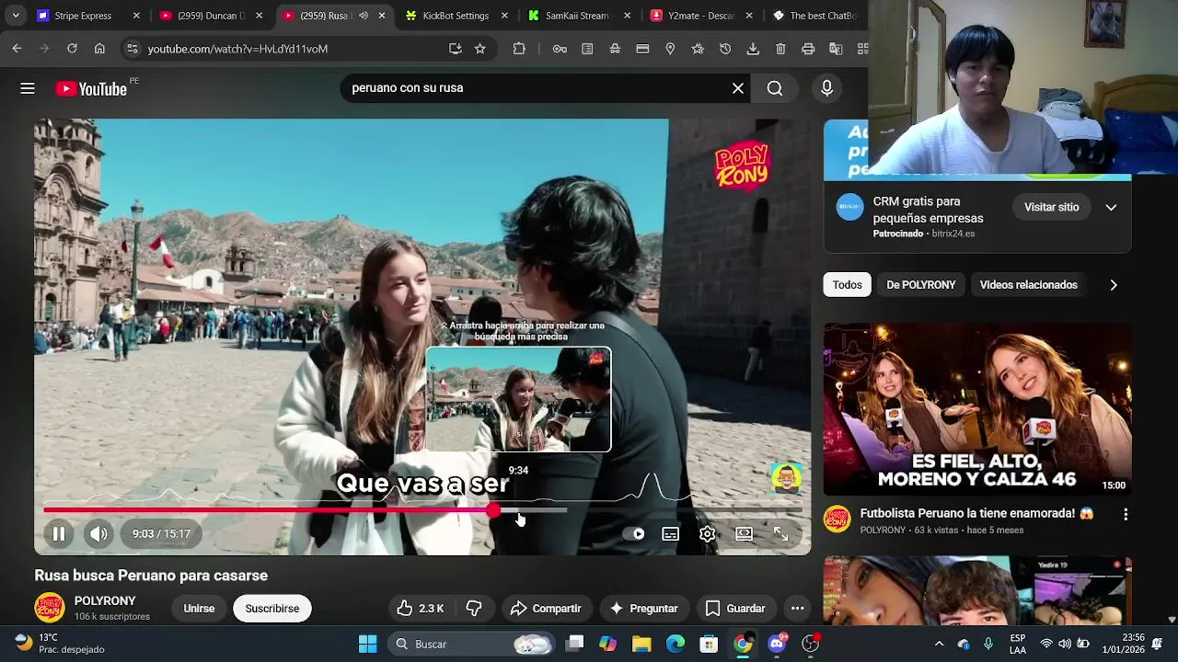Viewport: 1178px width, 662px height.
Task: Toggle subtitles on the player
Action: pos(671,533)
